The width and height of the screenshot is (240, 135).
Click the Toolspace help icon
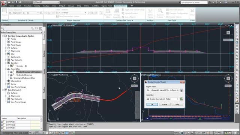coord(40,28)
